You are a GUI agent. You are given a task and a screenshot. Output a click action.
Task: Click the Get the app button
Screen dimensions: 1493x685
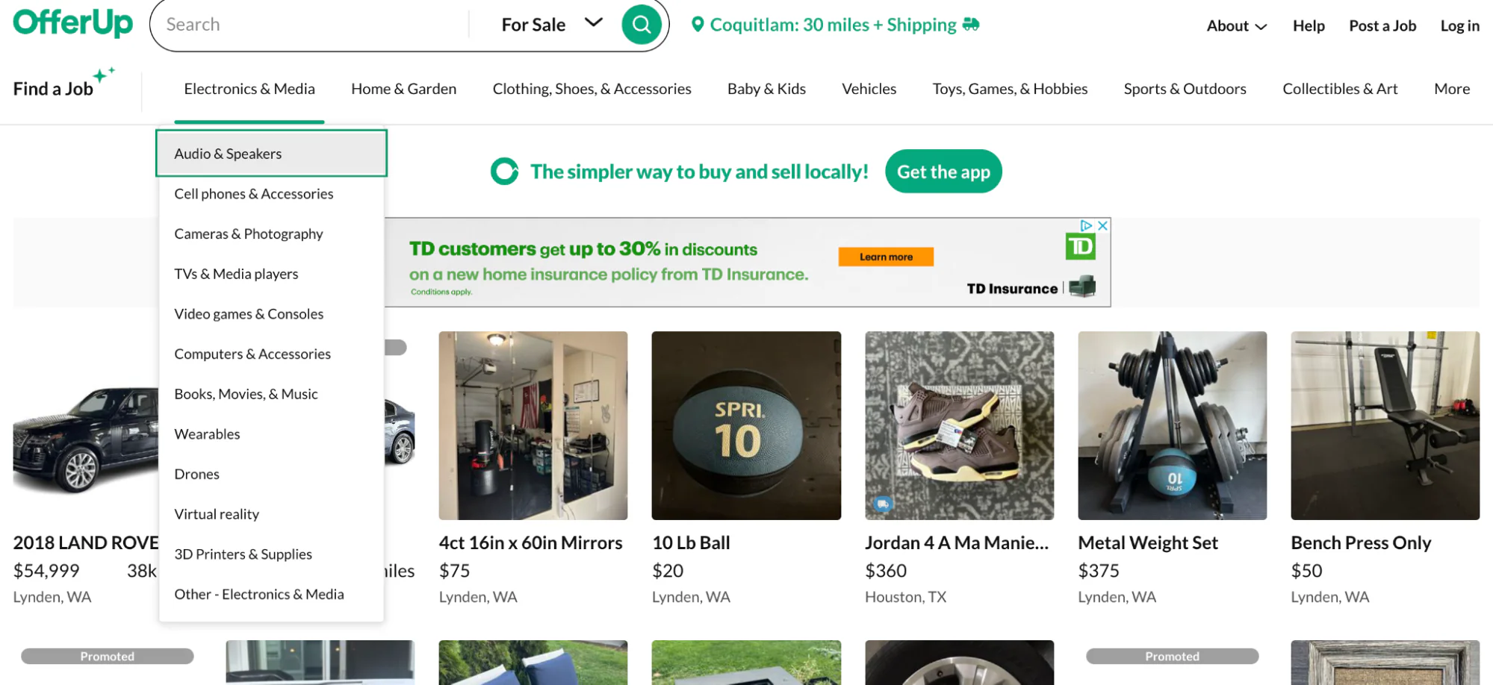point(943,171)
